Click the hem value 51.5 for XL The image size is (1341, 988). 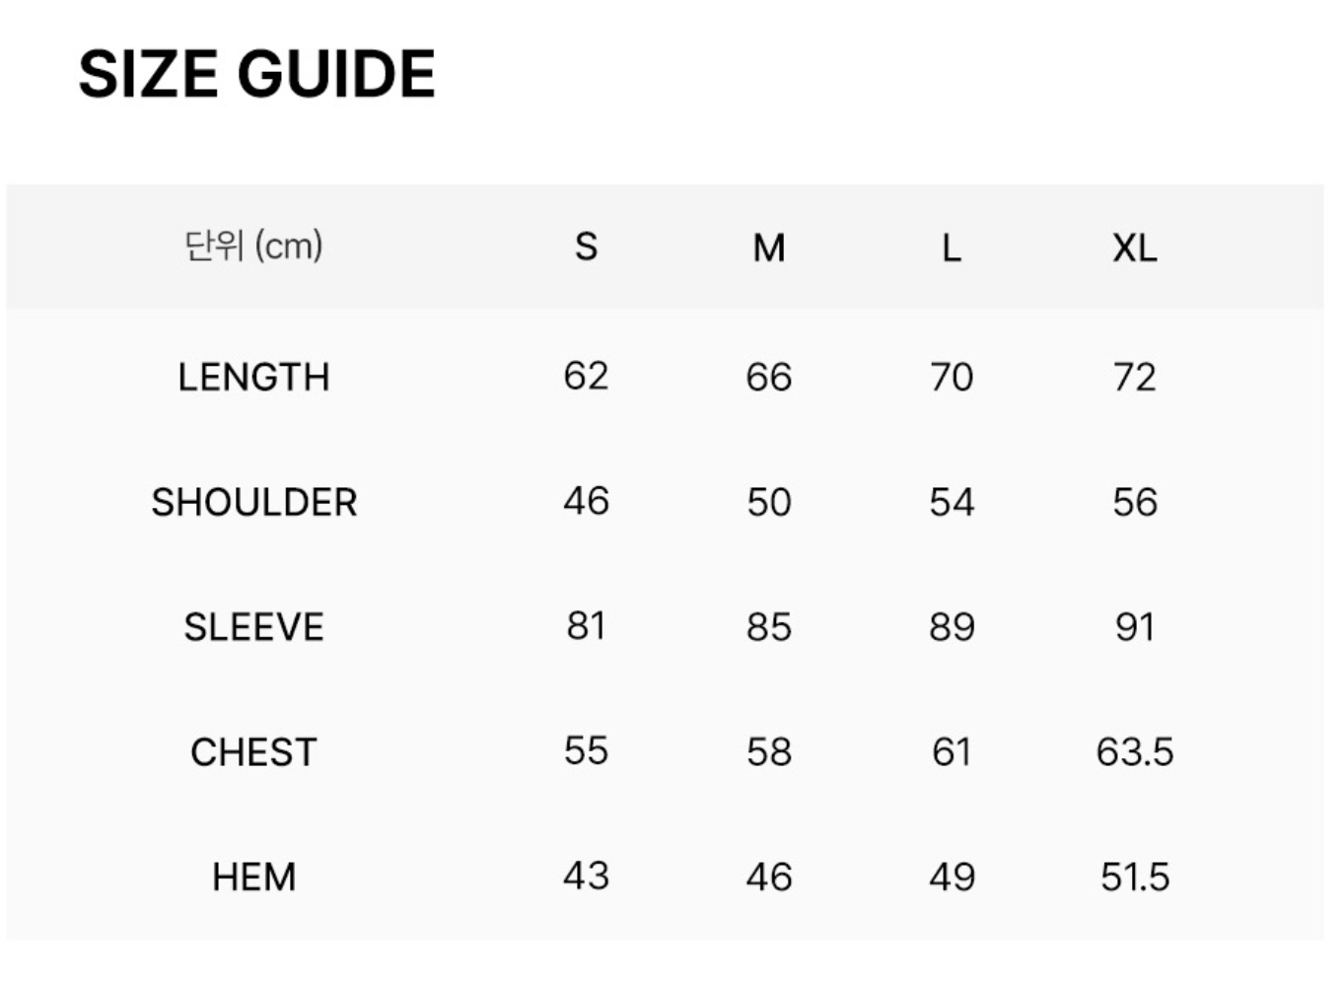1135,877
